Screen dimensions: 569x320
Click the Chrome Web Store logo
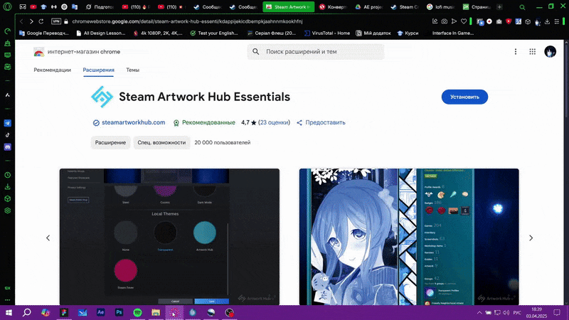tap(39, 52)
